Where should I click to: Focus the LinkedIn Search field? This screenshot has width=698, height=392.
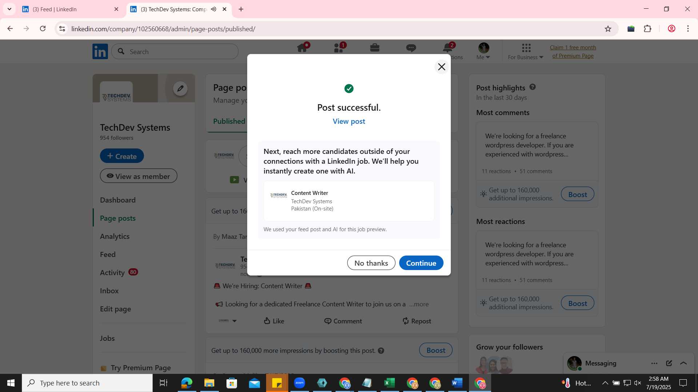point(175,52)
